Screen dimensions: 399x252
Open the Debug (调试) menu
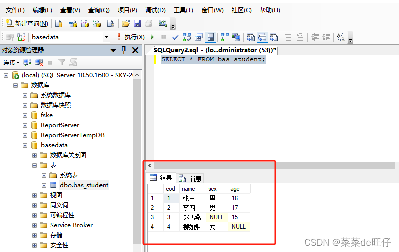point(155,10)
